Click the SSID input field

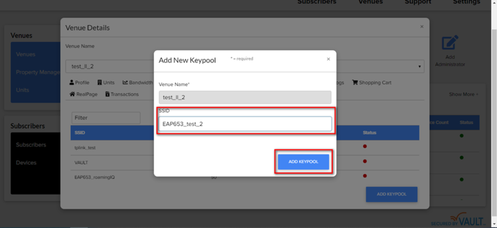(x=245, y=124)
